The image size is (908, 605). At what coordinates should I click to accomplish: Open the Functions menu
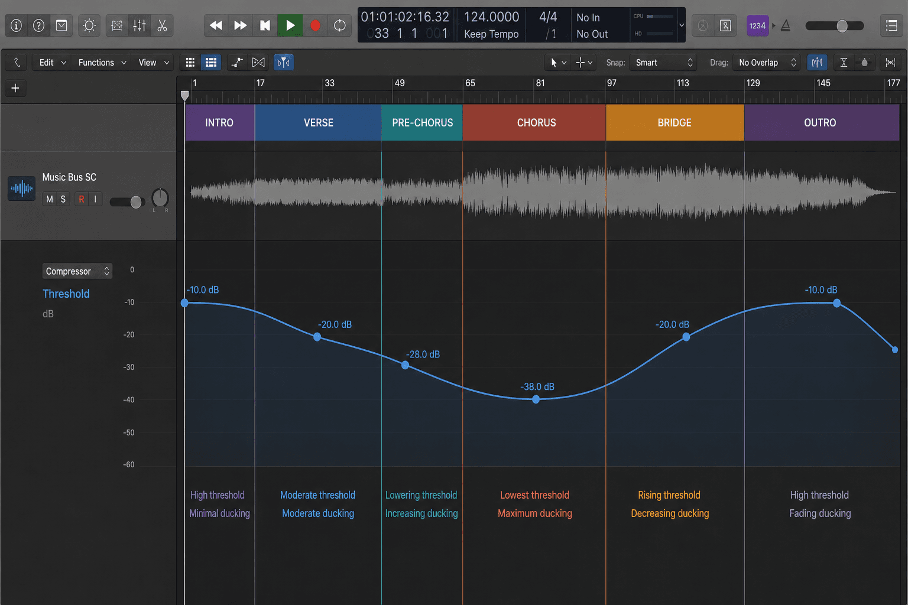coord(102,63)
